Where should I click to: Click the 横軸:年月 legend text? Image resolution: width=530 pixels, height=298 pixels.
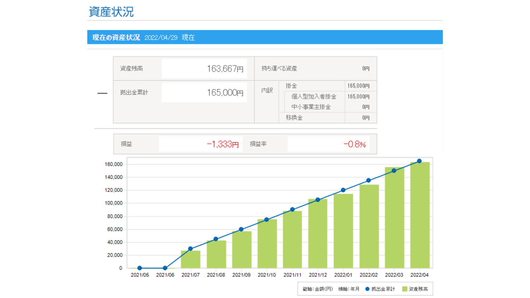tap(349, 289)
